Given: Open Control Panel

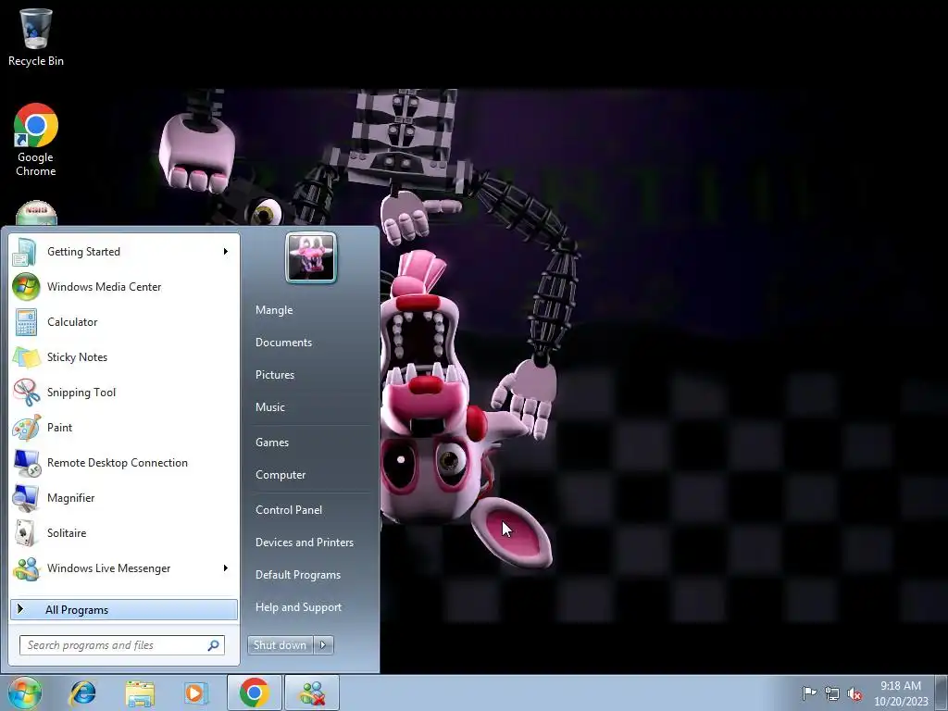Looking at the screenshot, I should (289, 510).
